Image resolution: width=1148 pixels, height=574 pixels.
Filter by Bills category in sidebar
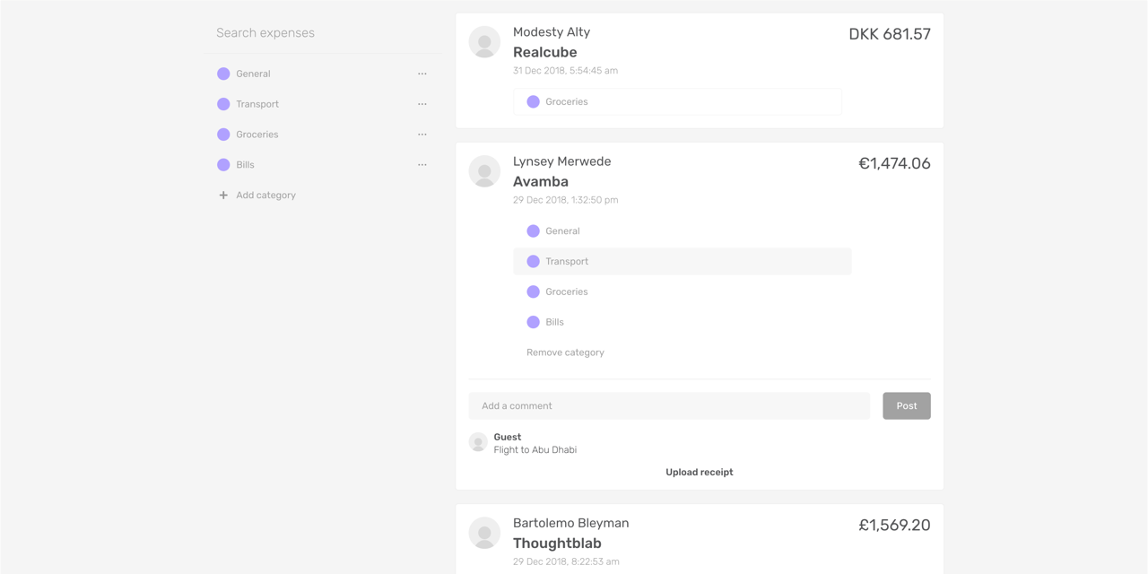(245, 165)
